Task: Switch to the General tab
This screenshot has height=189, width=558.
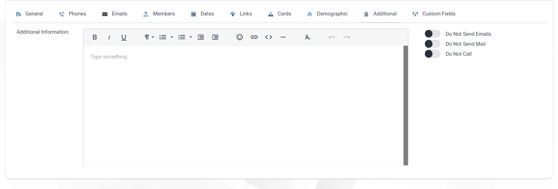Action: tap(29, 14)
